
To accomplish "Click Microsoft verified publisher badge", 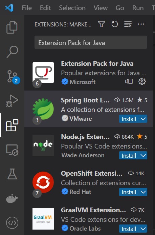I will point(65,82).
